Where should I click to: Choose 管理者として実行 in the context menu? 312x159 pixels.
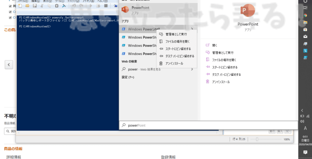tap(177, 34)
